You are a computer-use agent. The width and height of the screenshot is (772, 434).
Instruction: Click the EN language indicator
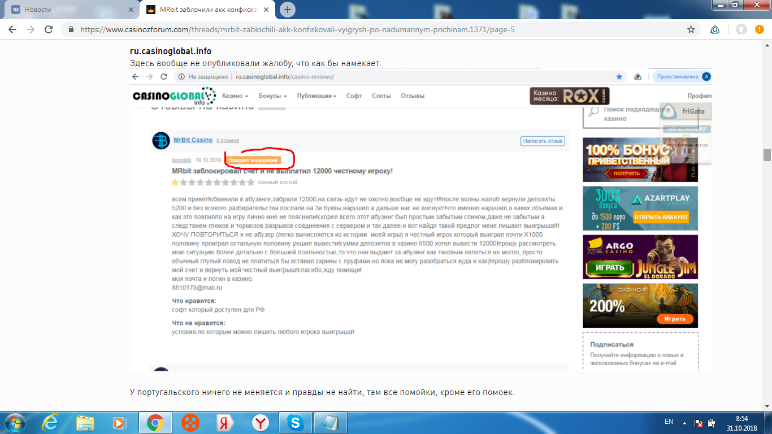coord(669,422)
